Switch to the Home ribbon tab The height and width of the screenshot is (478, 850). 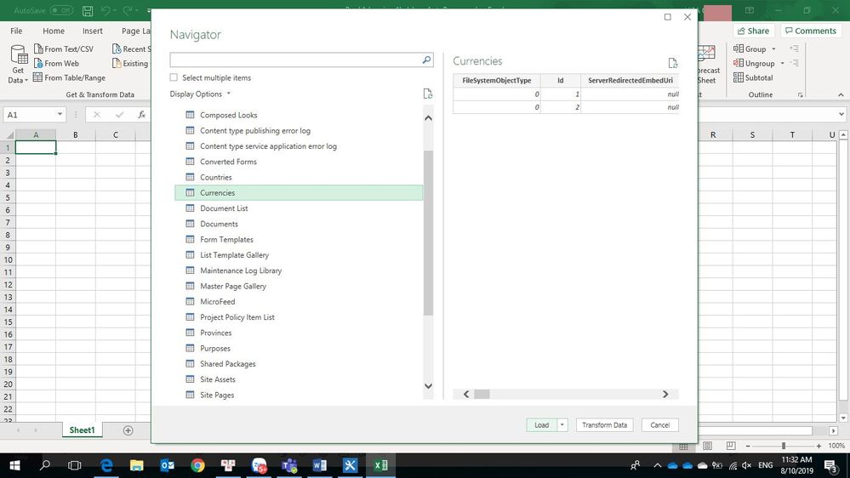[54, 31]
